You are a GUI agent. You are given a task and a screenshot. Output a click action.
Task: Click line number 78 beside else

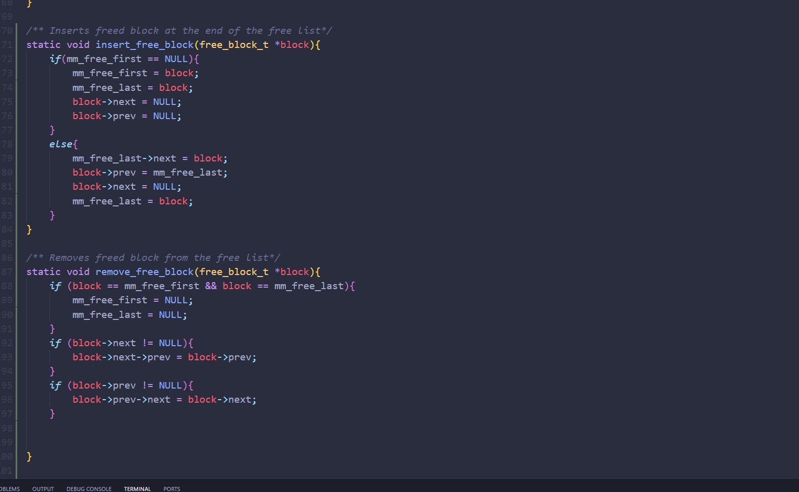coord(7,144)
